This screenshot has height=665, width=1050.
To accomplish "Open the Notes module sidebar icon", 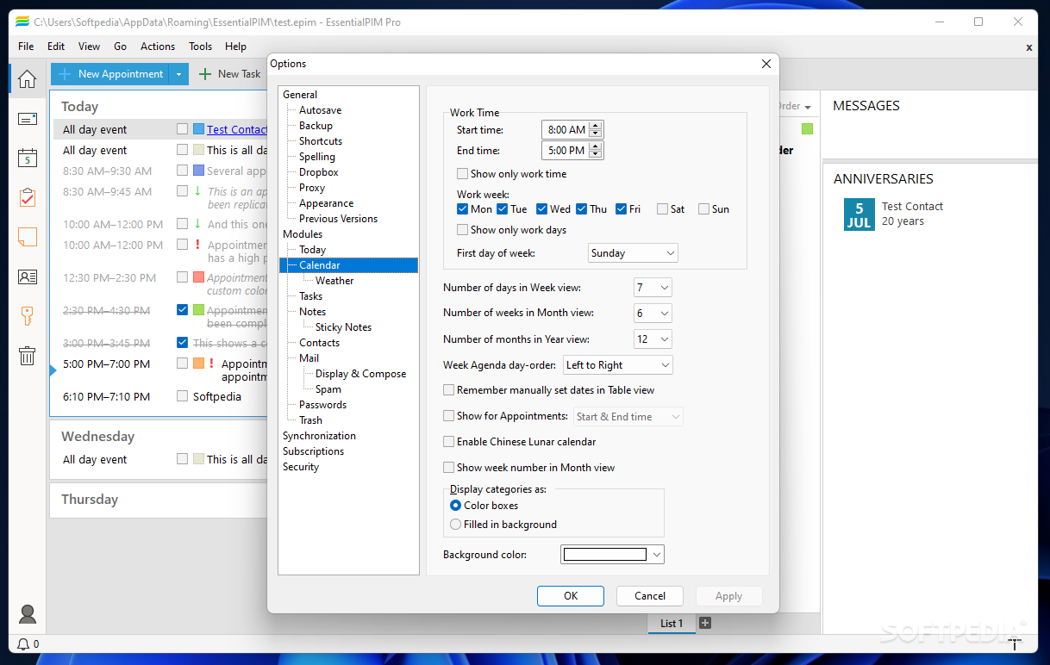I will 28,237.
